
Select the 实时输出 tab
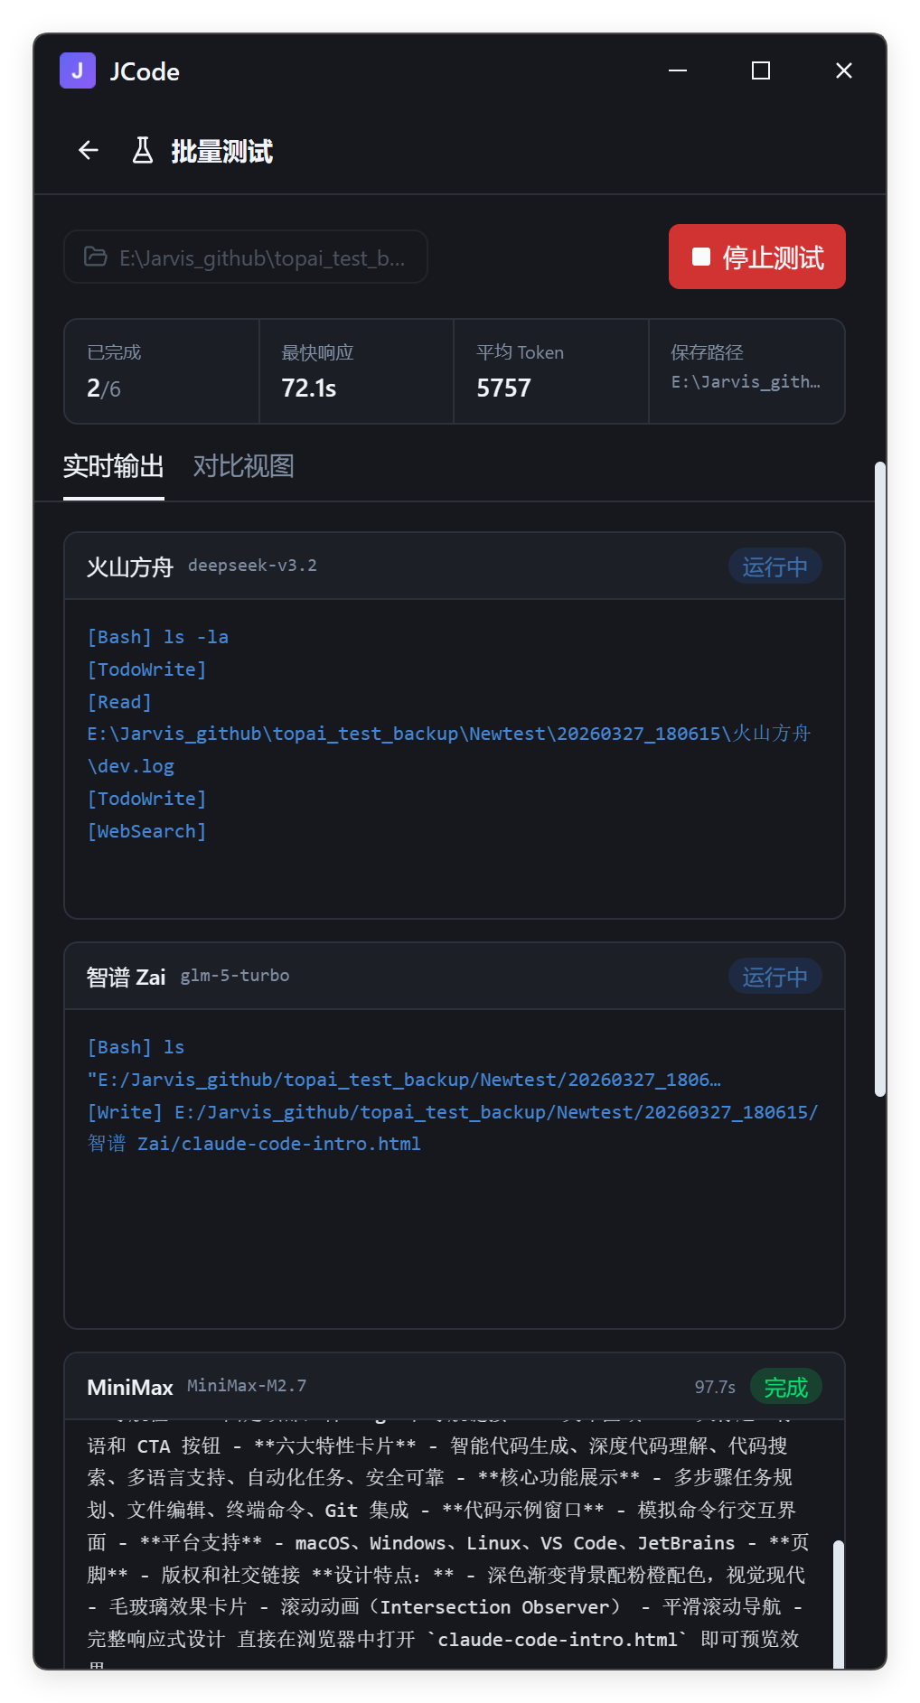(x=114, y=466)
